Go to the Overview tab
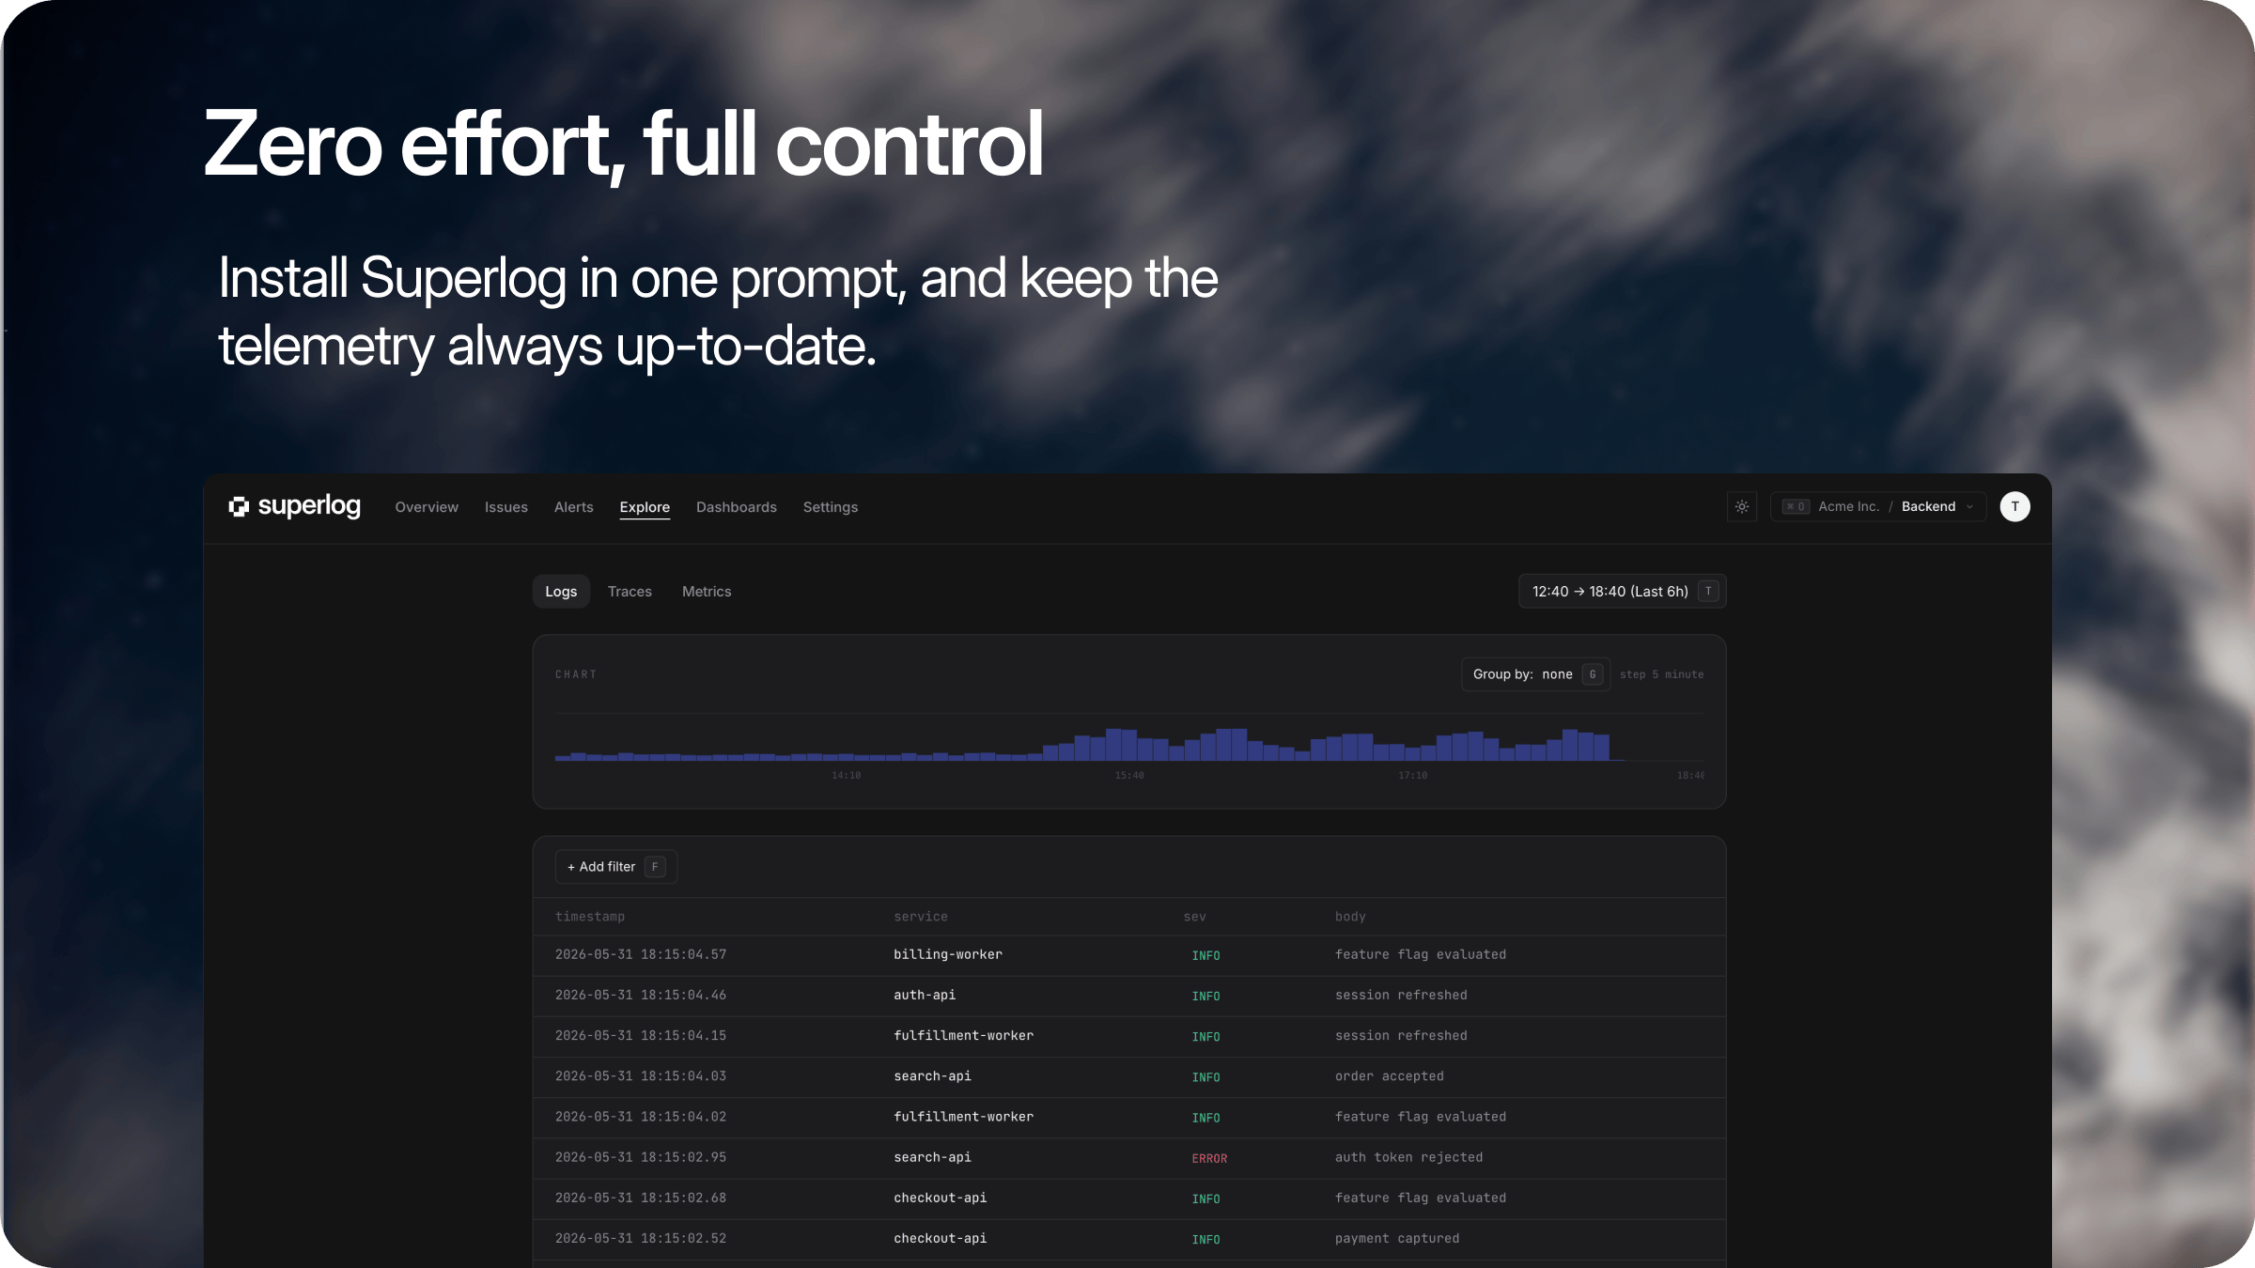2255x1268 pixels. point(427,507)
